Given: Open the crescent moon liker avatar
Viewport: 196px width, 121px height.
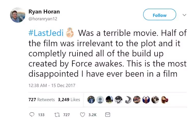Looking at the screenshot, I should click(128, 100).
